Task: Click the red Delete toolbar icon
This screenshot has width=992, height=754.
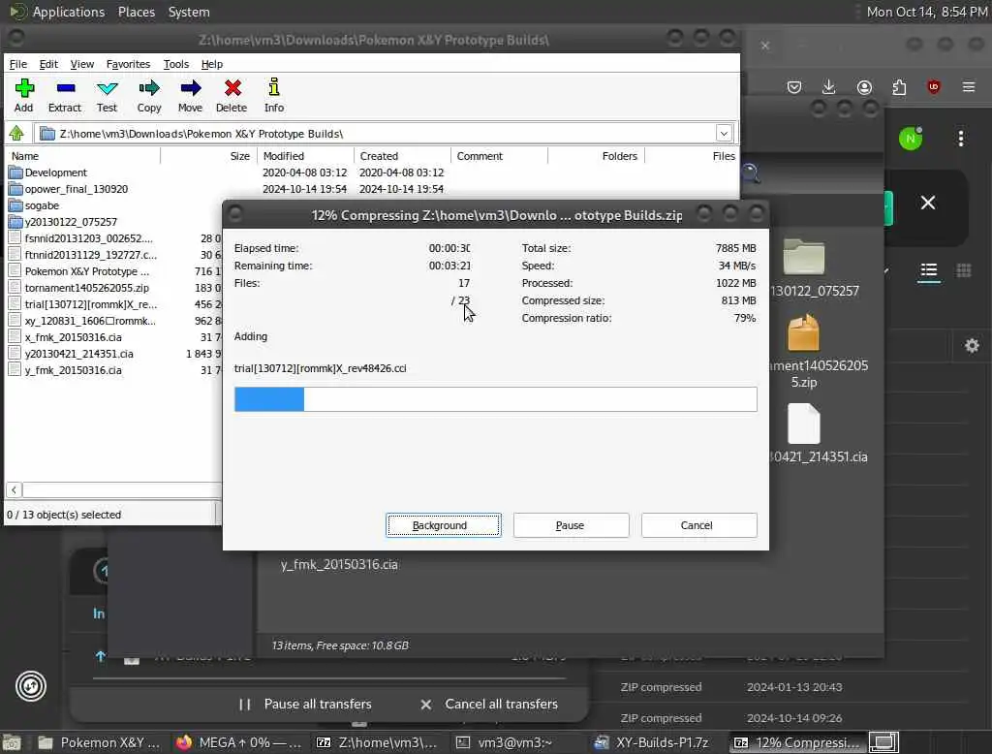Action: 232,95
